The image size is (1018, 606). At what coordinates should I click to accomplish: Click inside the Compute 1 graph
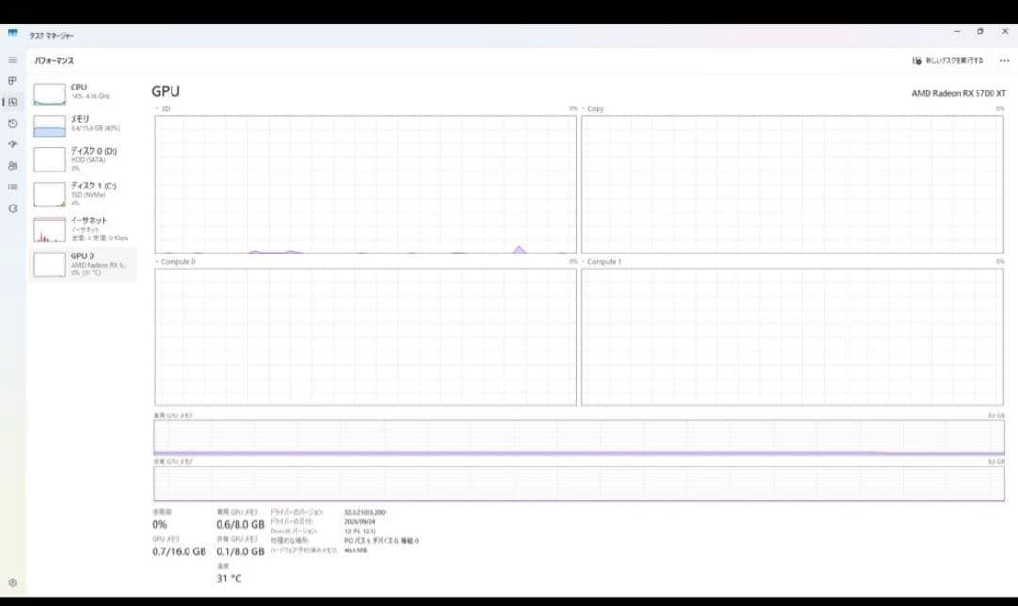click(x=792, y=337)
